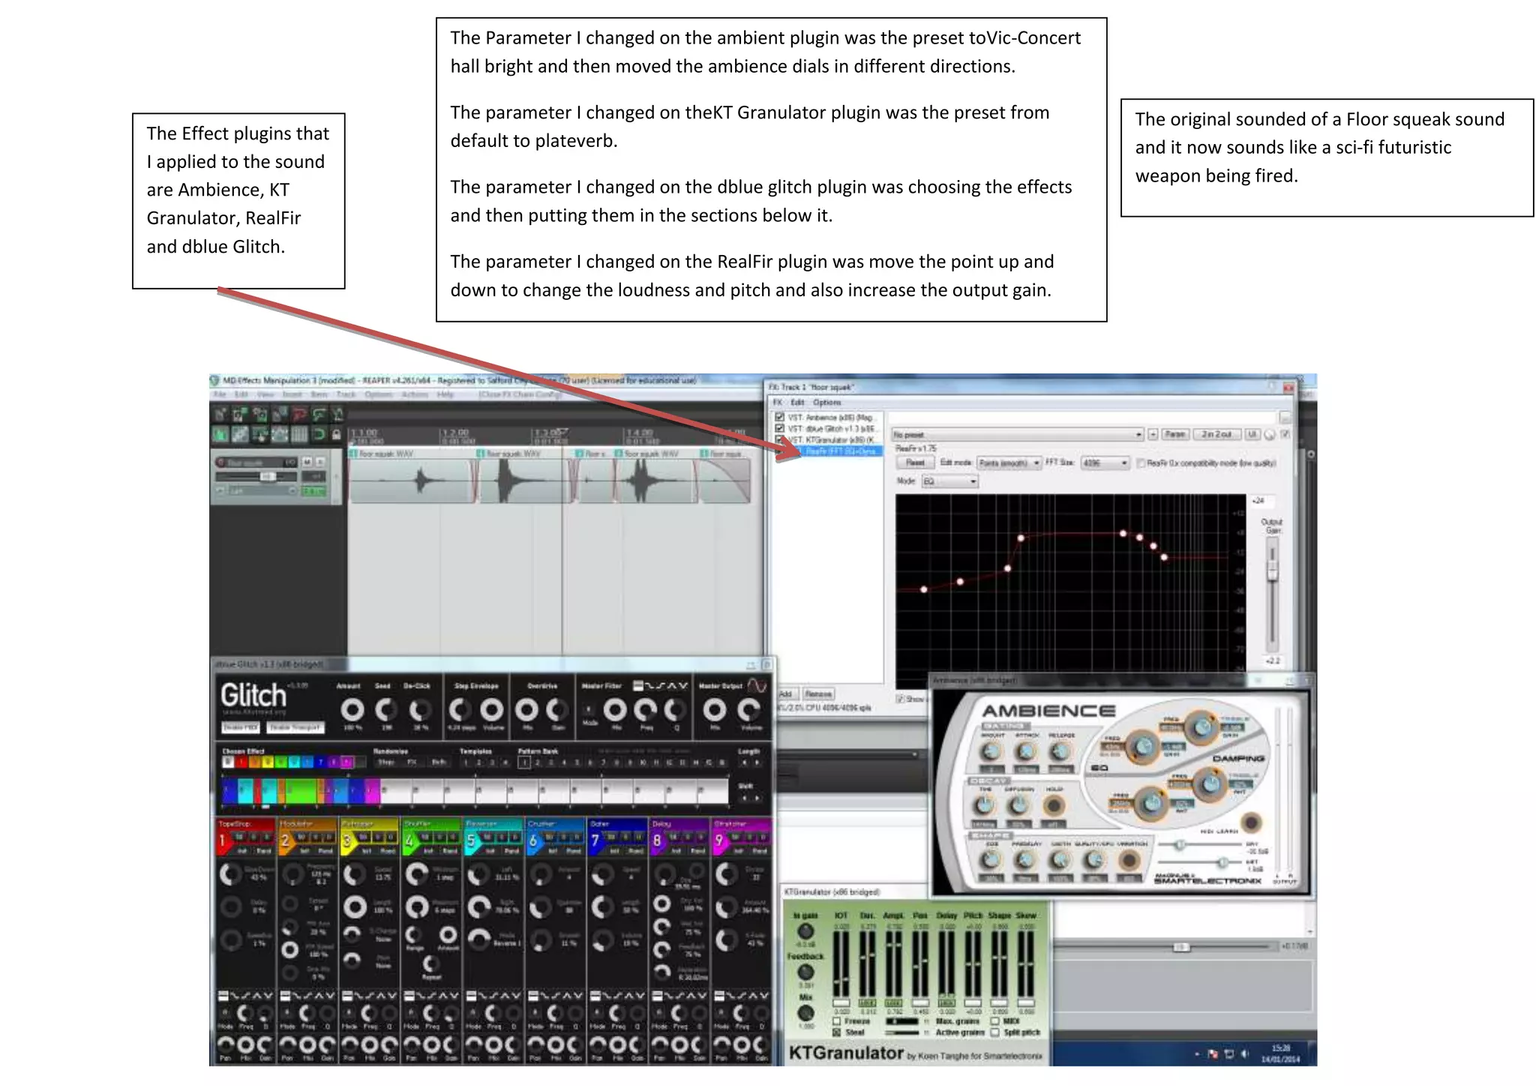1536x1086 pixels.
Task: Click the white Chosen Effect swatch in Glitch
Action: (227, 763)
